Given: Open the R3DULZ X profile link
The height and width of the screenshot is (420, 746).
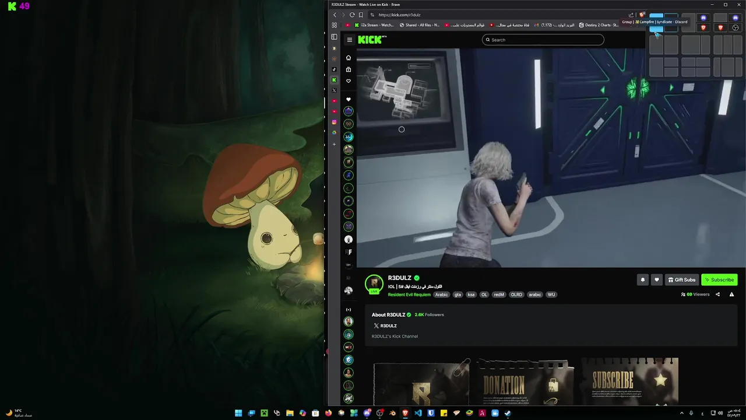Looking at the screenshot, I should pos(385,326).
